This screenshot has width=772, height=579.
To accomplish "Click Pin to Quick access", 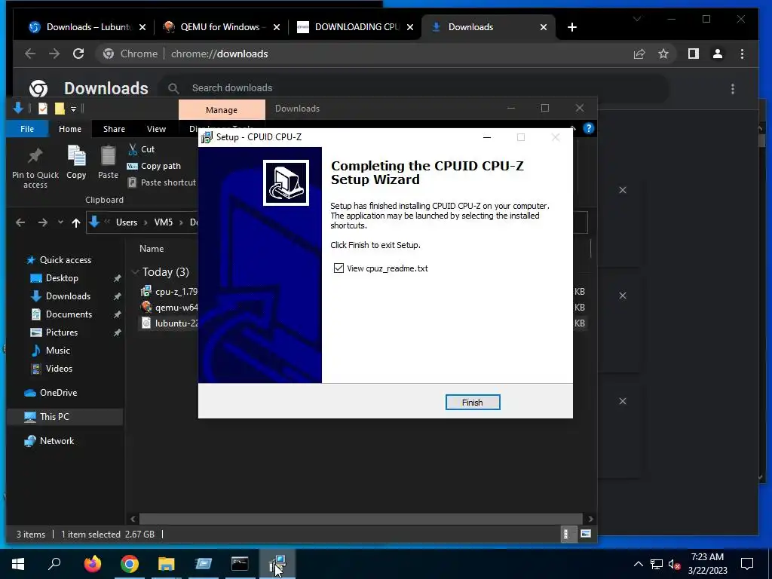I will [x=35, y=167].
